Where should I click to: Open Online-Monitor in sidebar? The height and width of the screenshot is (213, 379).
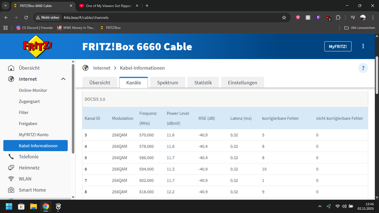[x=33, y=90]
